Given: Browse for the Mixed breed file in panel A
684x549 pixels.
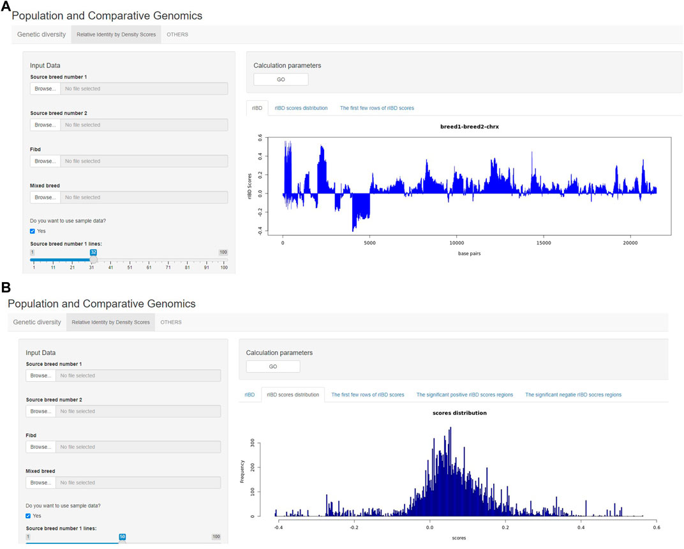Looking at the screenshot, I should click(45, 197).
